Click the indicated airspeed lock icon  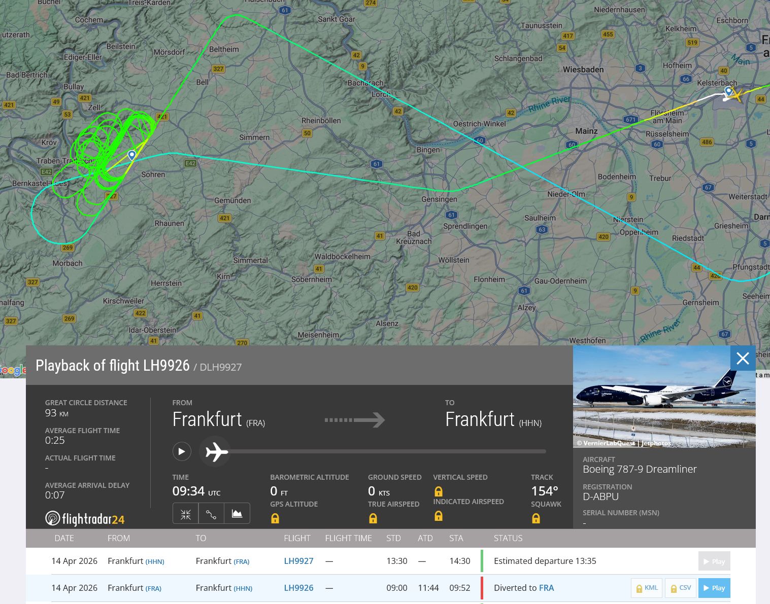(438, 516)
